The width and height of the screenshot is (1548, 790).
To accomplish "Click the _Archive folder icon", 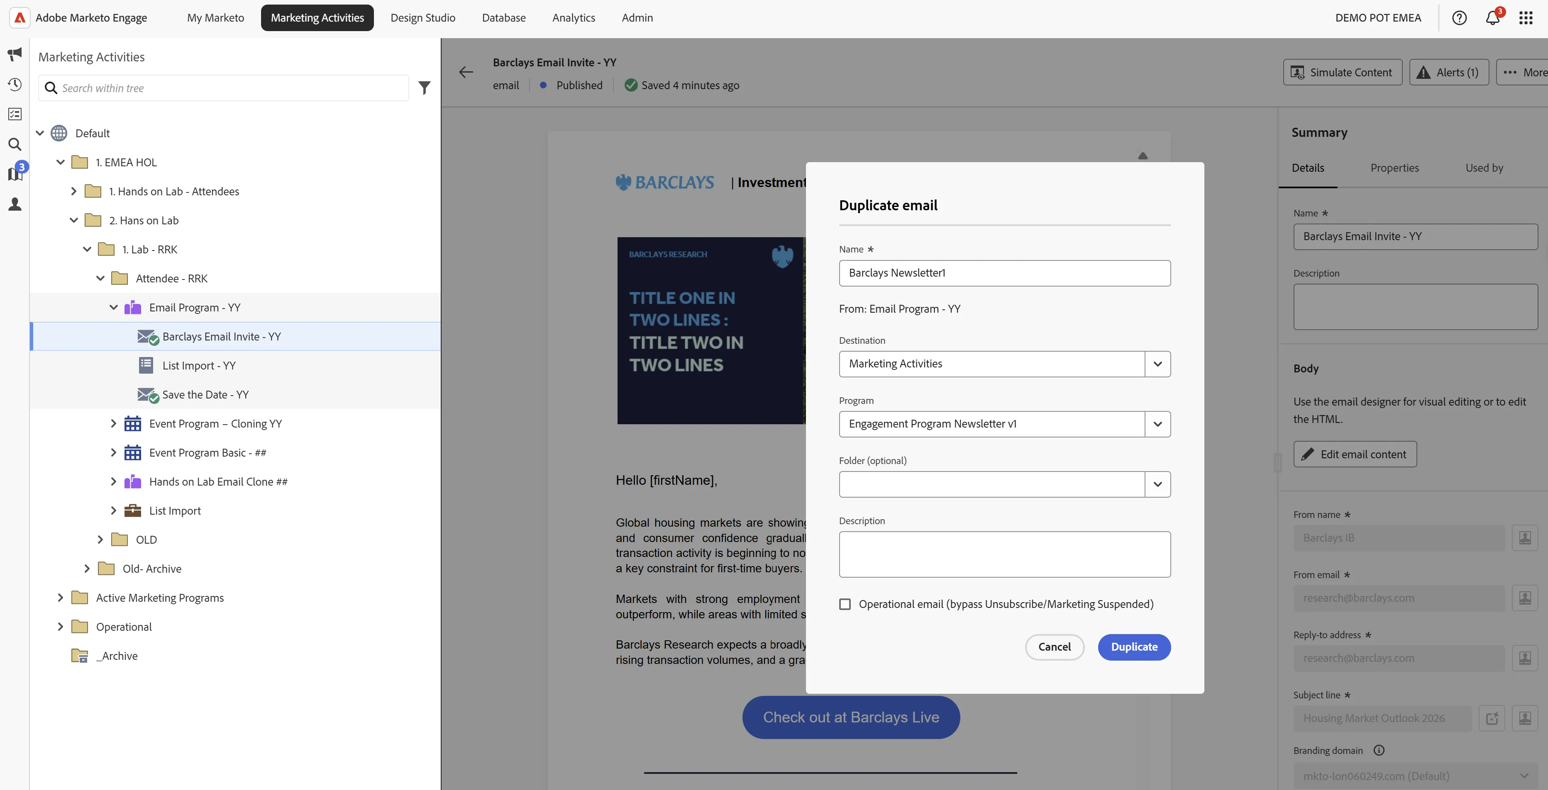I will pyautogui.click(x=79, y=656).
